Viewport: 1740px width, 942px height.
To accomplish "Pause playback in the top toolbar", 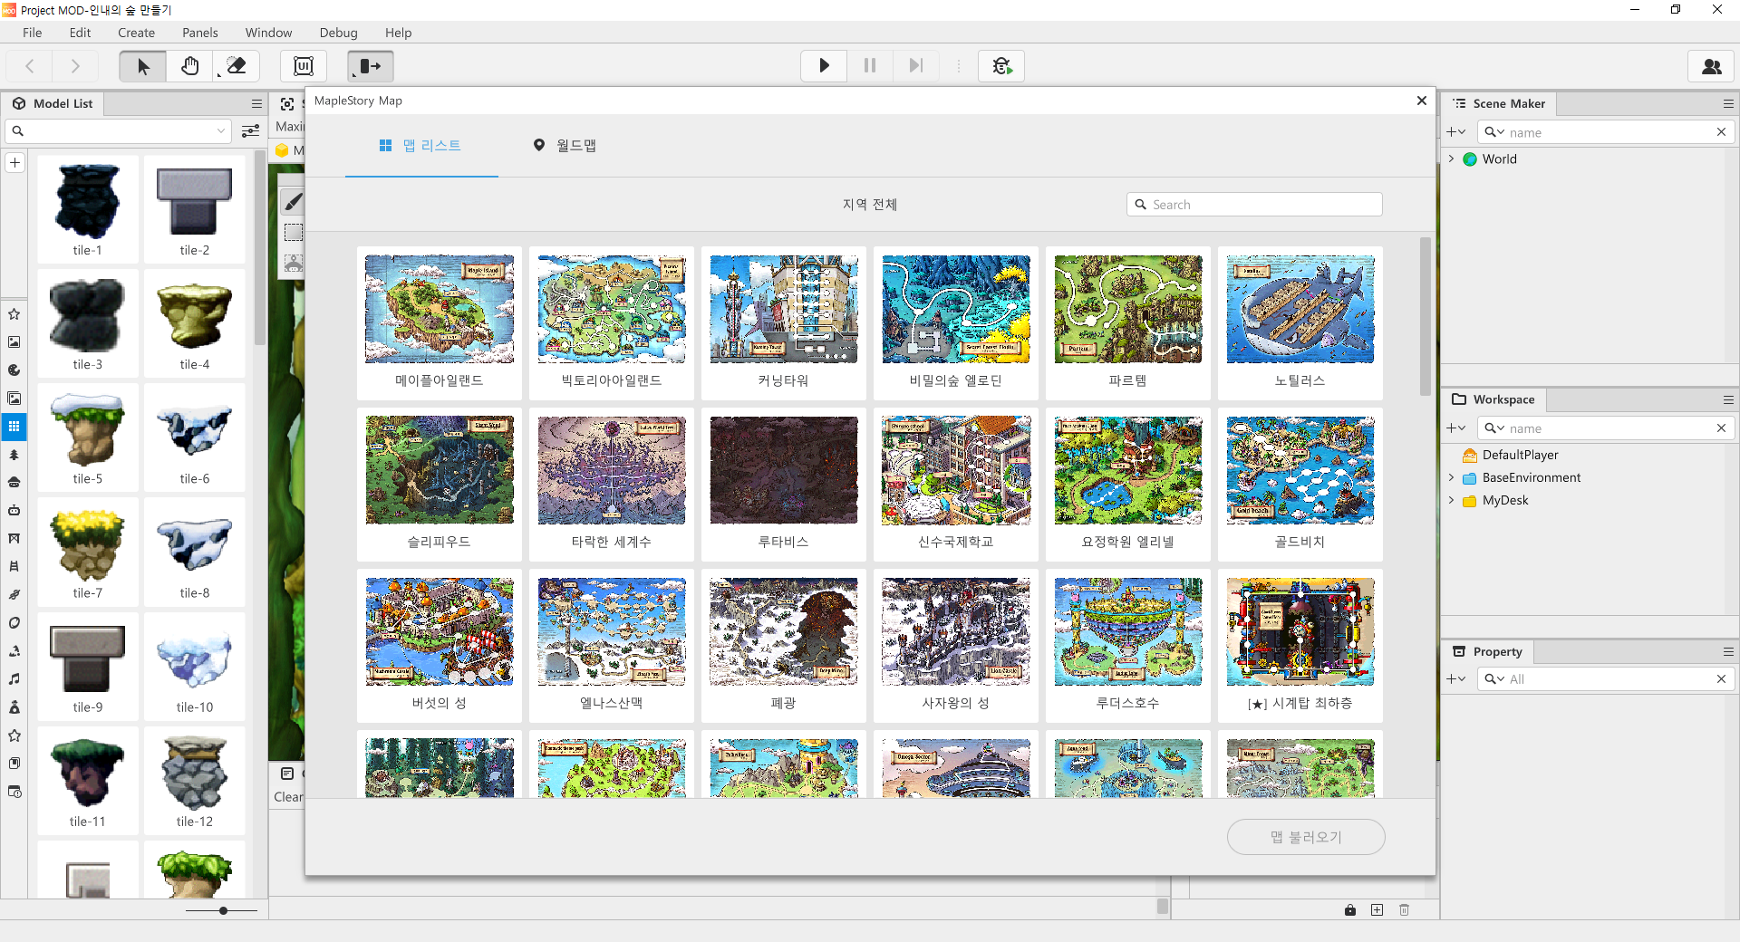I will click(870, 66).
